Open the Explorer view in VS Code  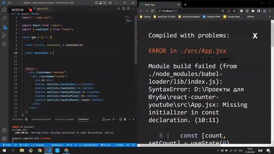4,9
